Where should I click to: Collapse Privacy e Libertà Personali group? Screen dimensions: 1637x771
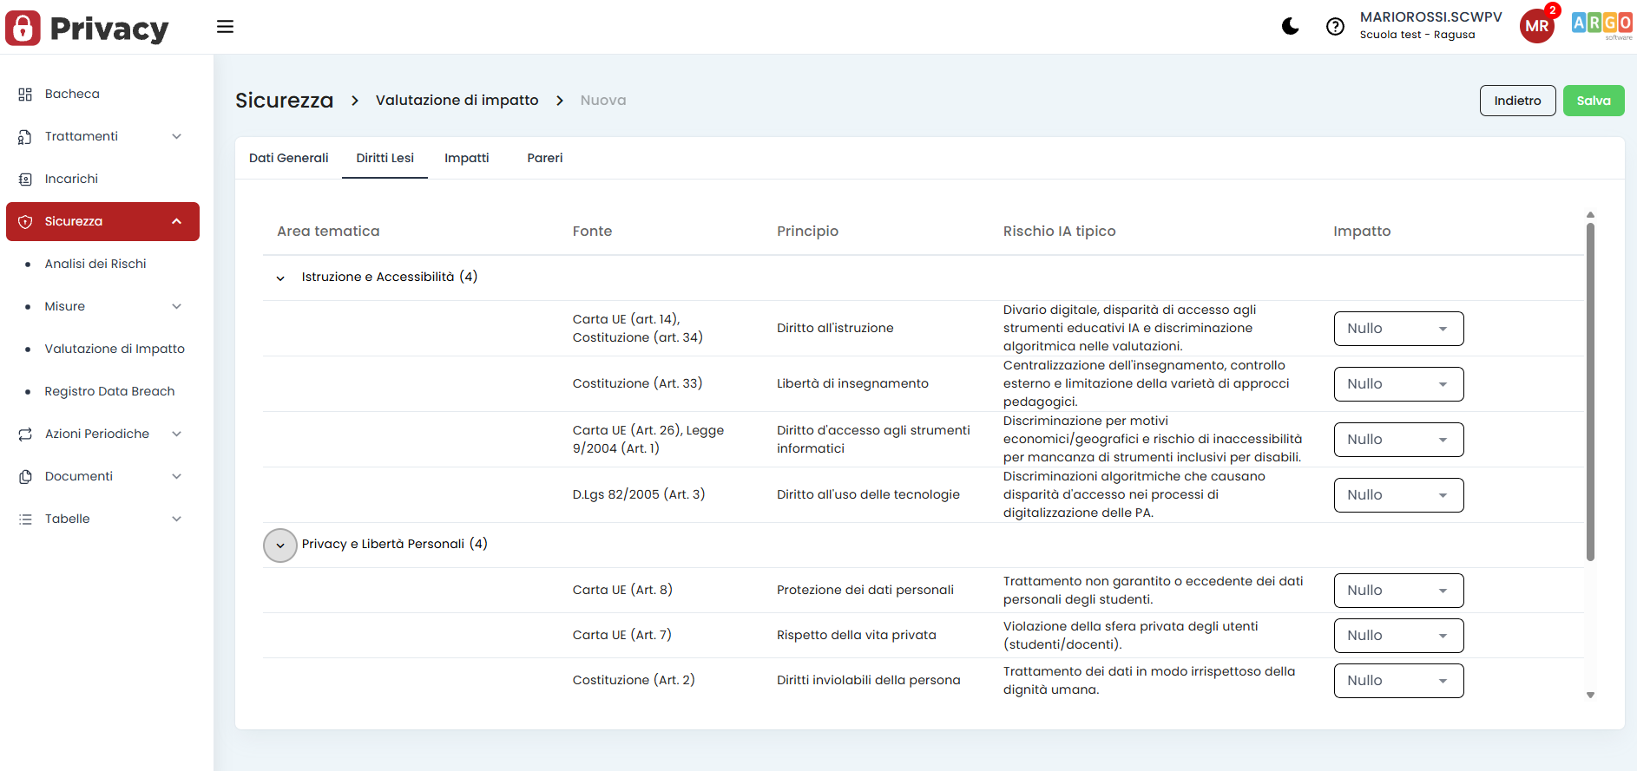coord(280,546)
